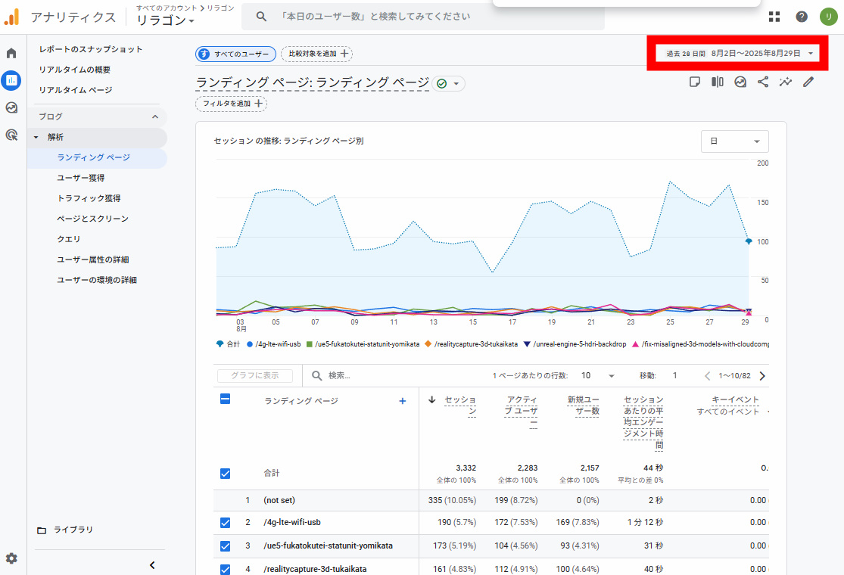Viewport: 844px width, 575px height.
Task: Select ユーザー獲得 in the sidebar
Action: pyautogui.click(x=81, y=178)
